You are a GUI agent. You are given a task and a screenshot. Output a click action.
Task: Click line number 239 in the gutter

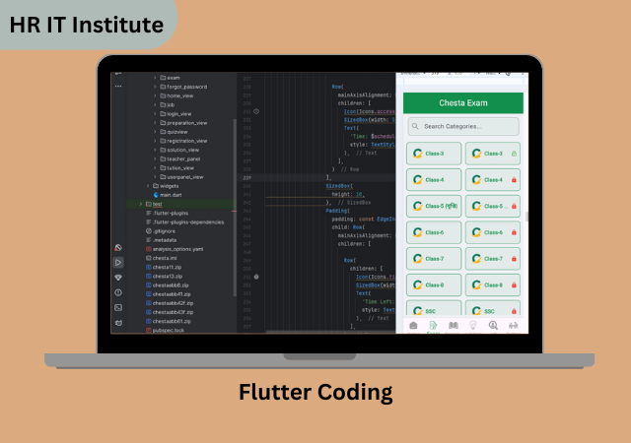(247, 177)
